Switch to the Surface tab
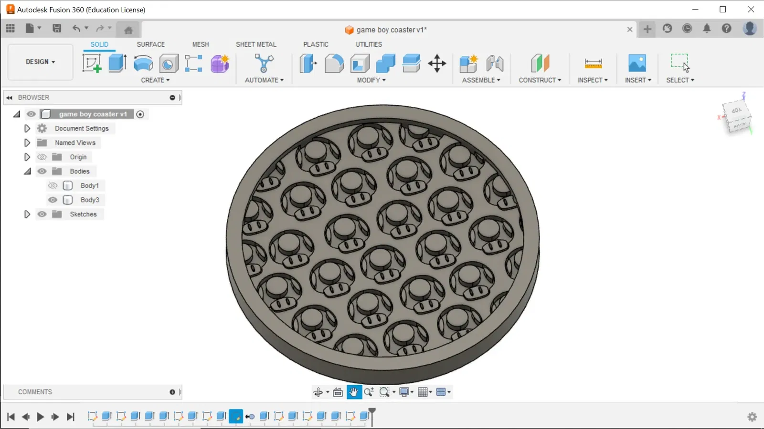 point(150,44)
